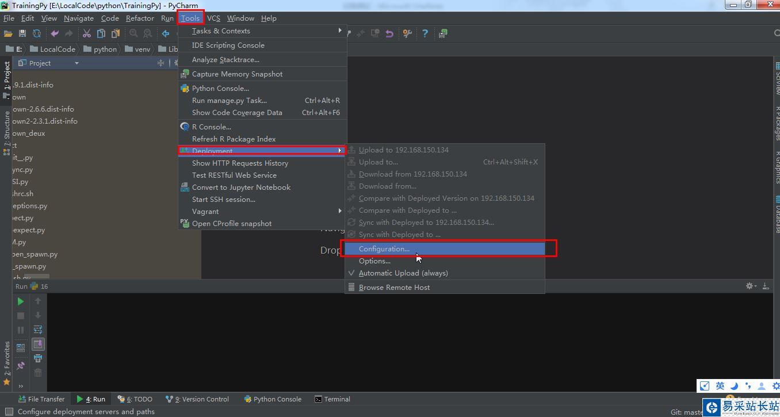Click the Help question mark toolbar icon
Image resolution: width=780 pixels, height=417 pixels.
(x=425, y=33)
